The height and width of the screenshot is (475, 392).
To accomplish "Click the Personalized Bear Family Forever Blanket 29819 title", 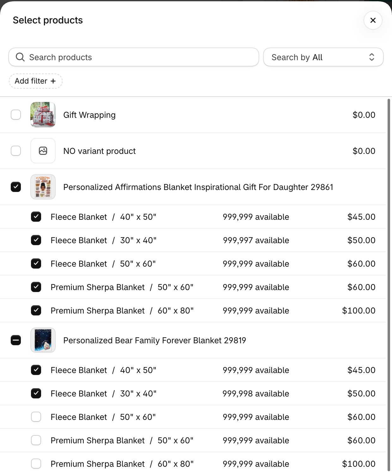I will pos(155,340).
